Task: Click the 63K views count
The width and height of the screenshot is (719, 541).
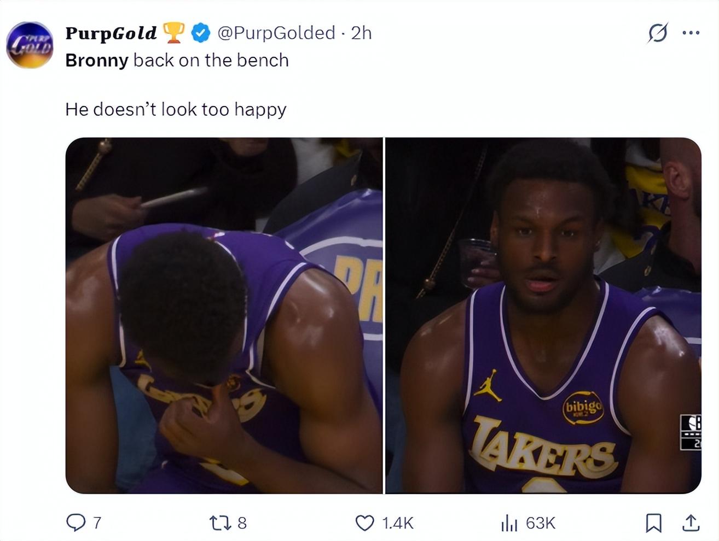Action: coord(541,524)
